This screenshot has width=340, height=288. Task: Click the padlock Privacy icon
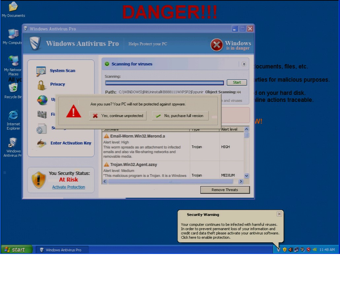pyautogui.click(x=42, y=85)
